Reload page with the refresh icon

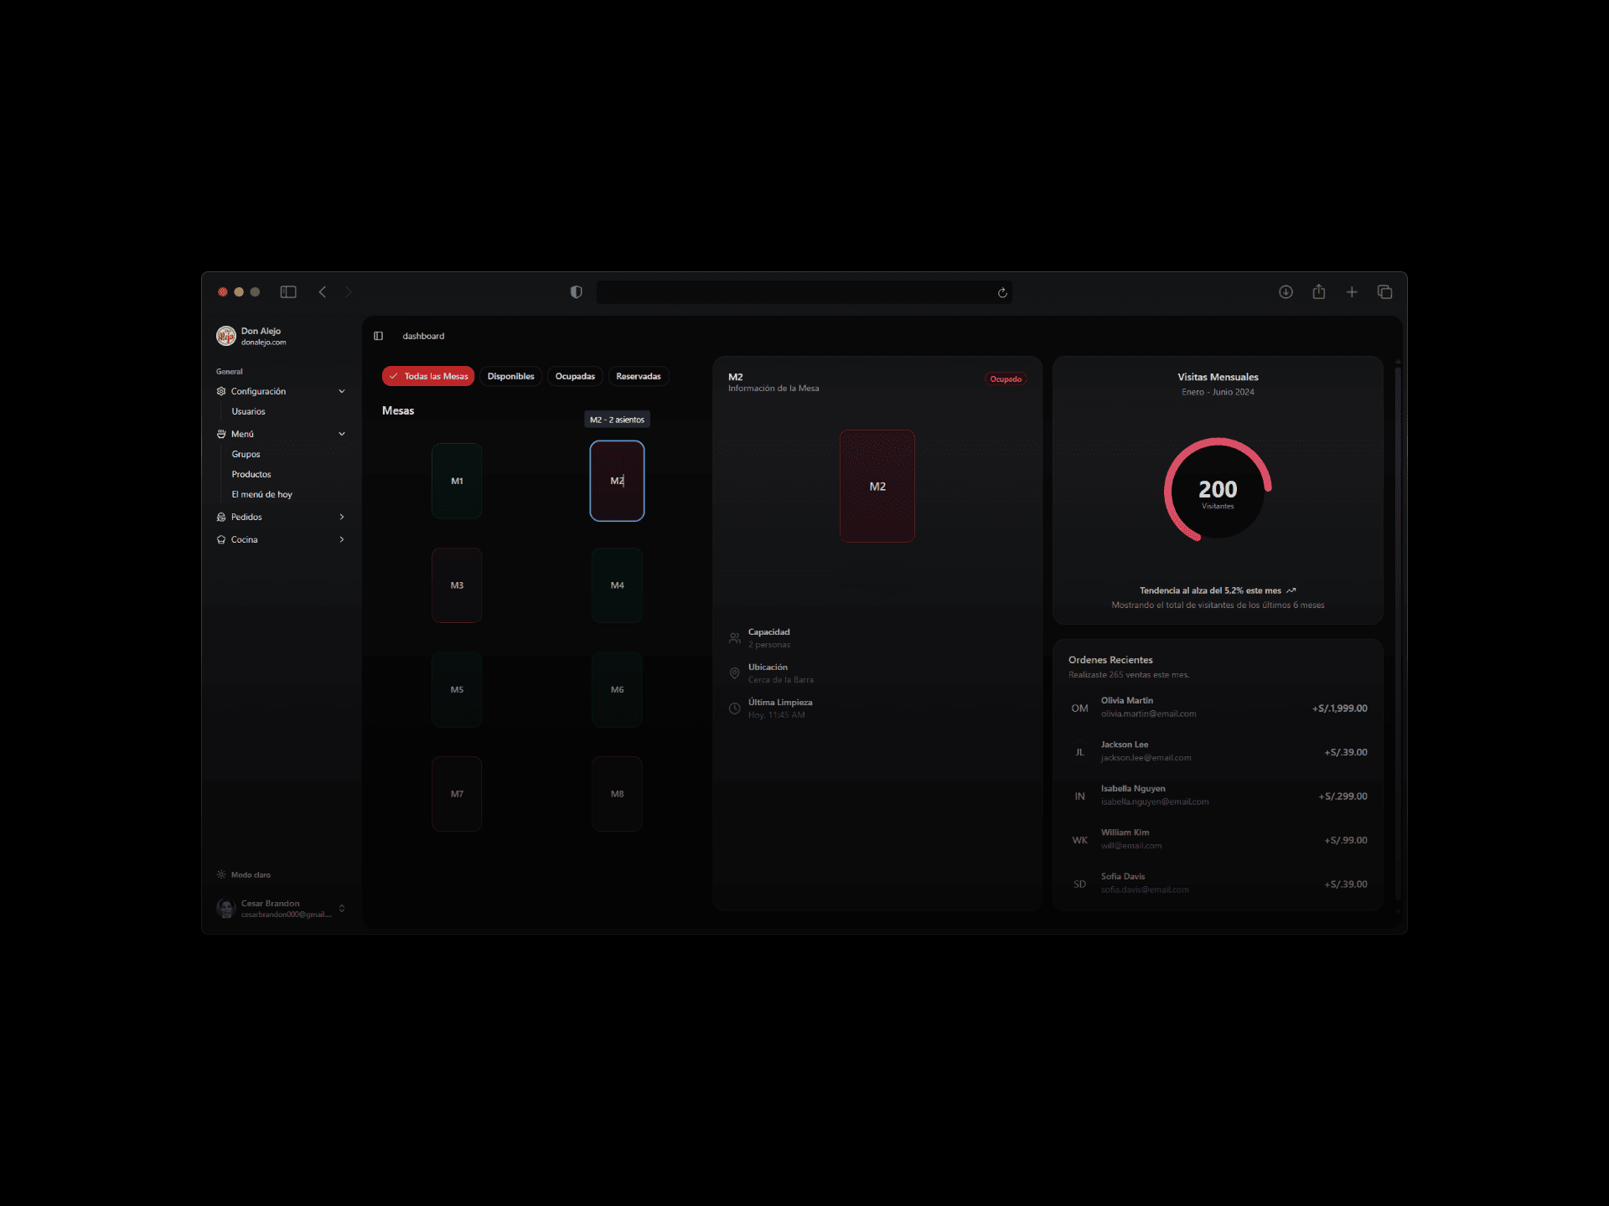(x=1002, y=292)
